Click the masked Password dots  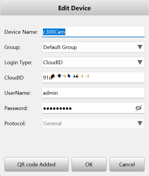click(57, 109)
